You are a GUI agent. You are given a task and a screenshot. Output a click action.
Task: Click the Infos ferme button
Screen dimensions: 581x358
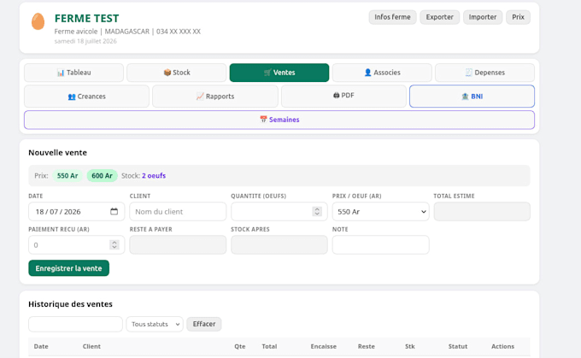392,17
